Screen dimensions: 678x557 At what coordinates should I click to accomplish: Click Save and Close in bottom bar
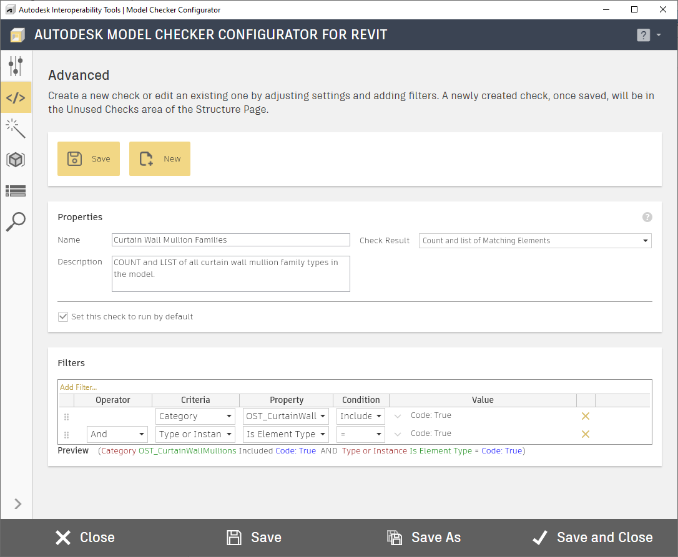click(592, 538)
